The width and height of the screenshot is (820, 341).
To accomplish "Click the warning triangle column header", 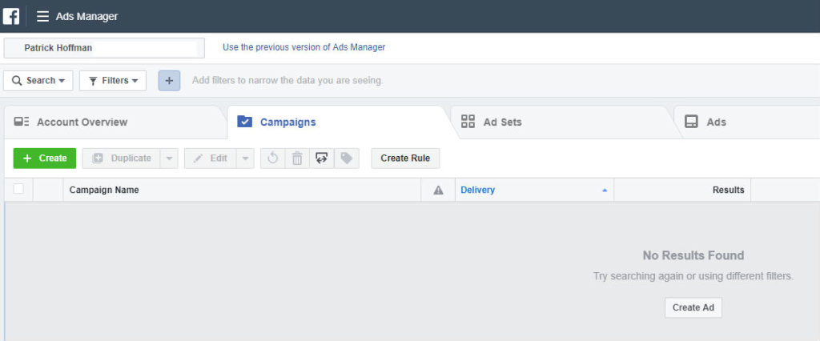I will [x=438, y=190].
